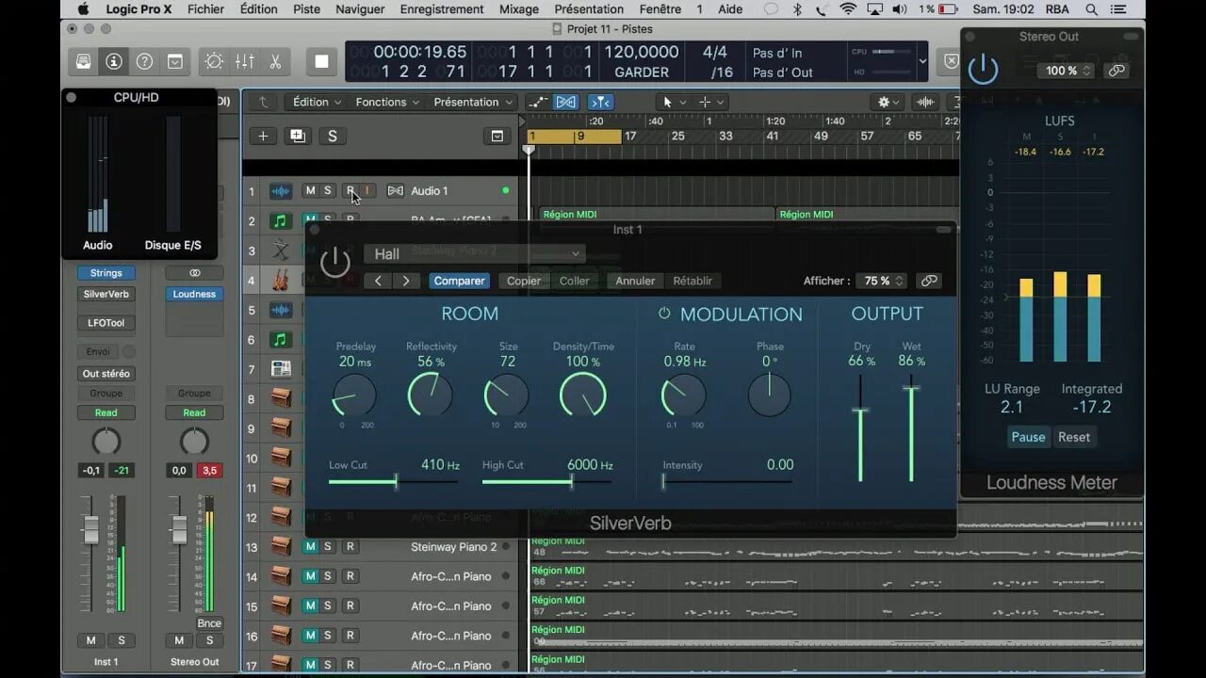Open Quick Help question mark icon
The height and width of the screenshot is (678, 1206).
point(144,61)
